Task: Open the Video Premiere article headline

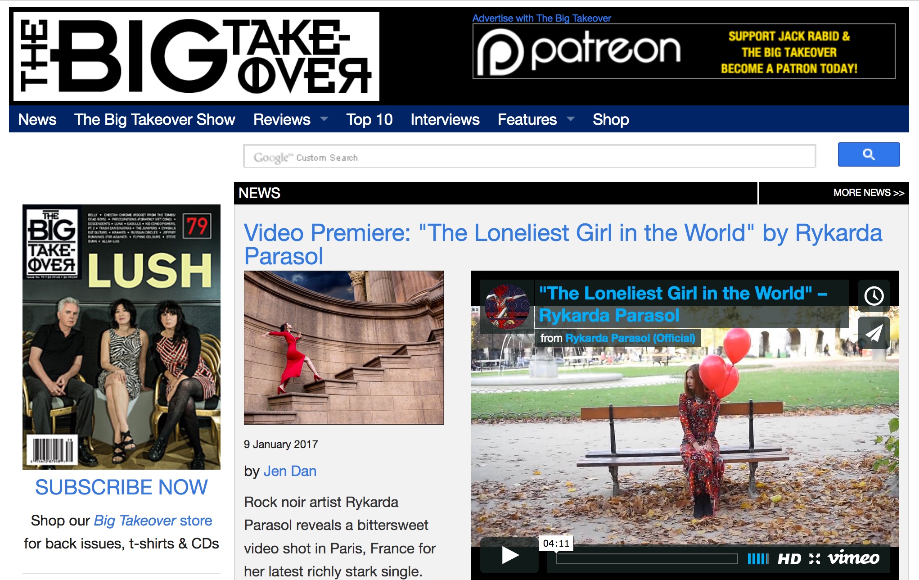Action: 563,244
